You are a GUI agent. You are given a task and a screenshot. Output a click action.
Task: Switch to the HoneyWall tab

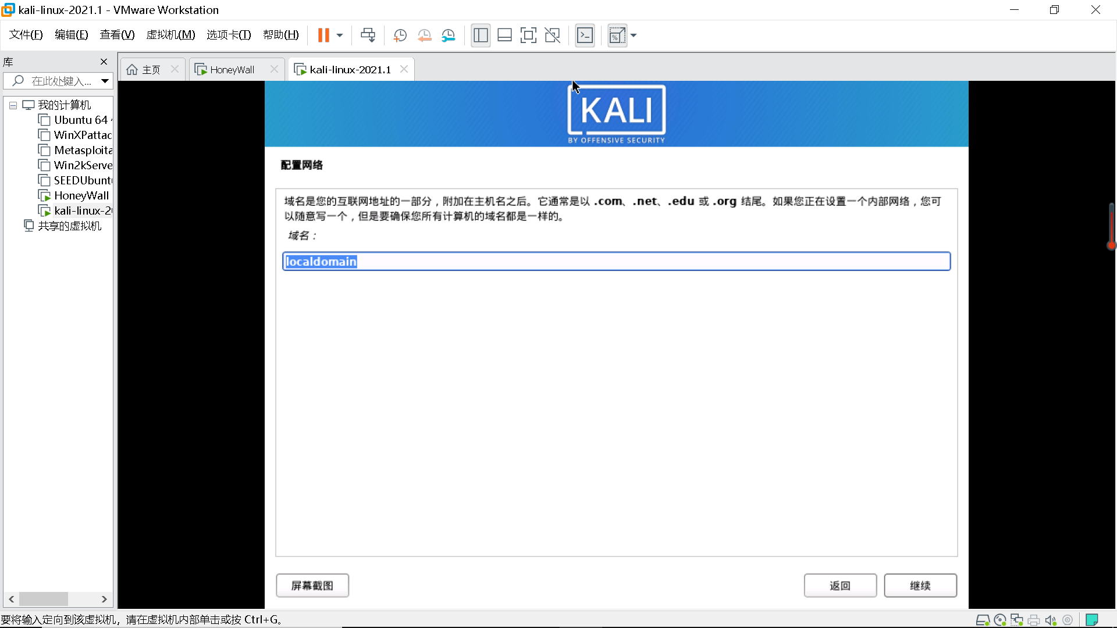pos(232,70)
